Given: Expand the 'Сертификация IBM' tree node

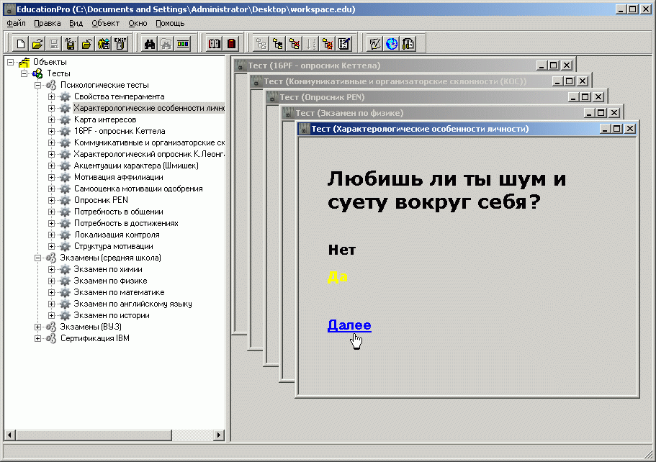Looking at the screenshot, I should click(x=38, y=338).
